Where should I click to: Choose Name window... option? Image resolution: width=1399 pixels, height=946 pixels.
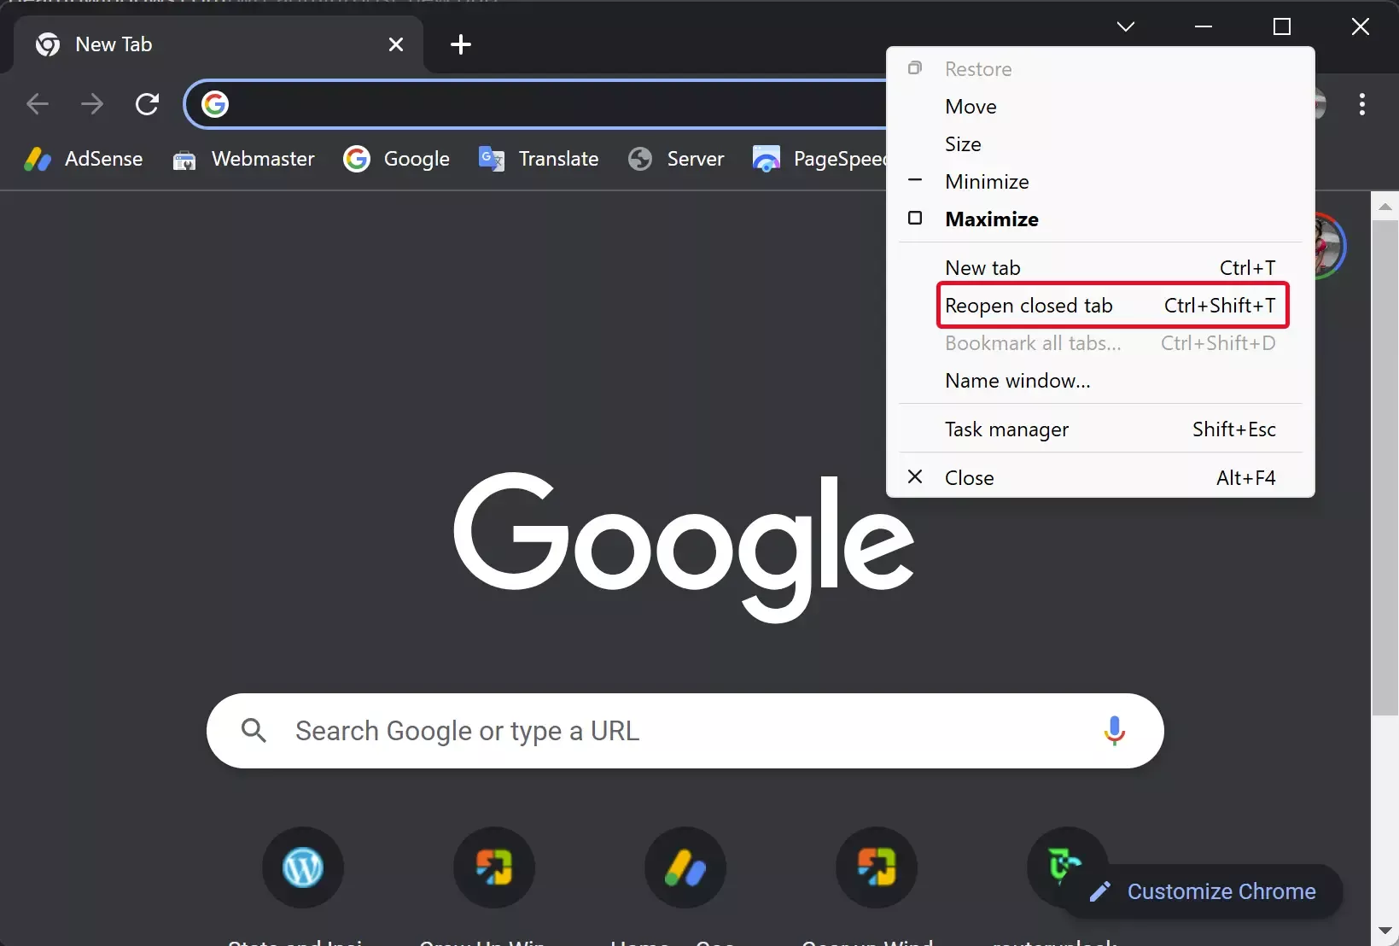(1101, 381)
